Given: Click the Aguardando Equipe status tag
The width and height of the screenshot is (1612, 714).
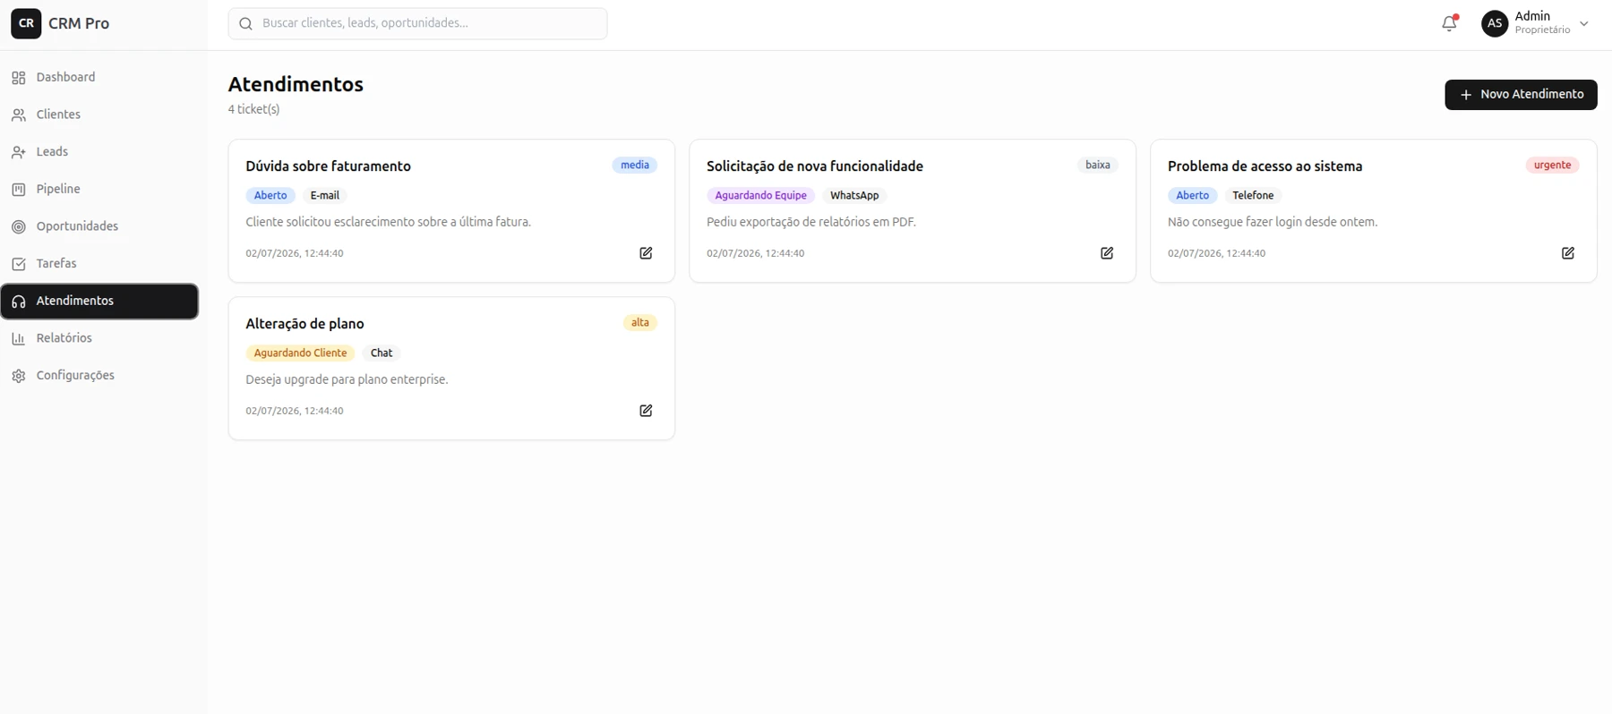Looking at the screenshot, I should coord(760,196).
